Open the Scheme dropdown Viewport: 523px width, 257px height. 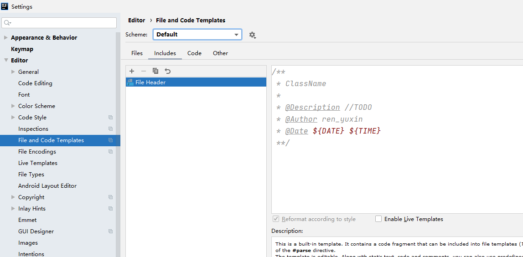tap(197, 34)
